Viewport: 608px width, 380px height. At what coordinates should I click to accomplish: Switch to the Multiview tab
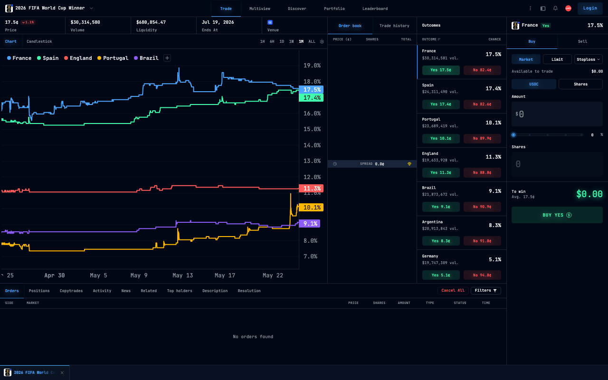click(260, 9)
